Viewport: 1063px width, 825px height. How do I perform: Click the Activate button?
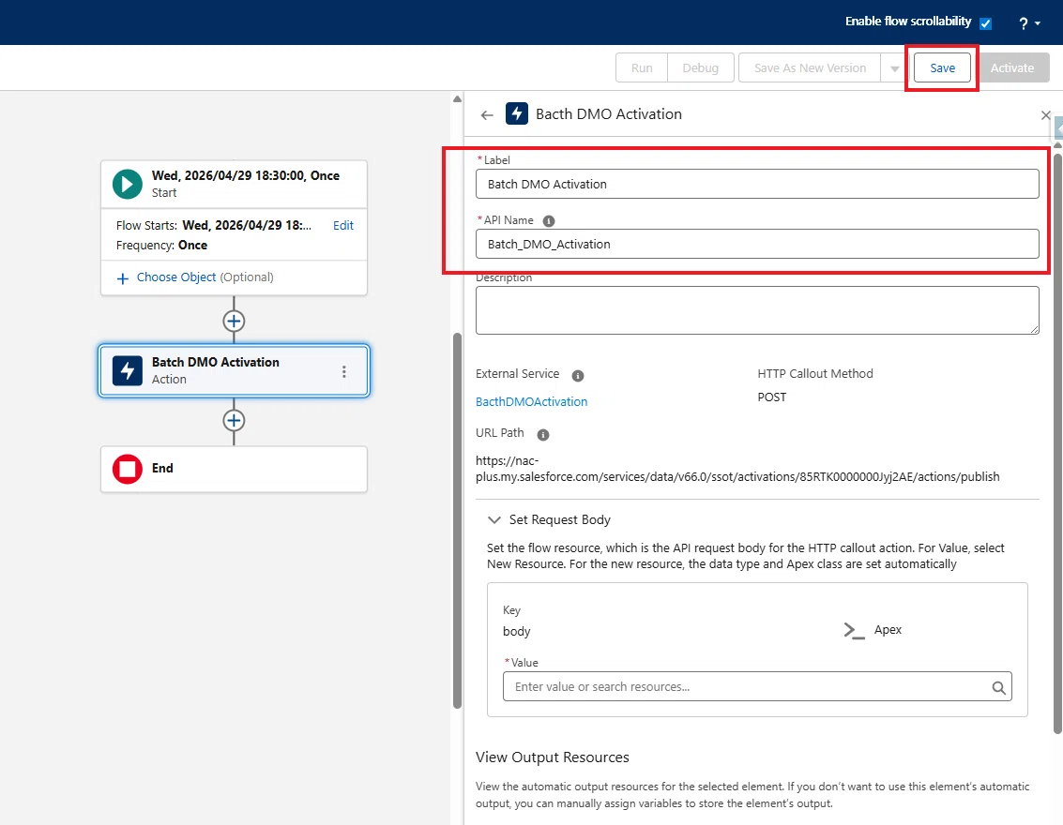point(1012,67)
